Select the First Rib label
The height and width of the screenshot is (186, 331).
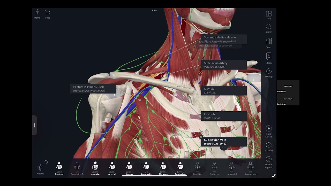tap(224, 116)
